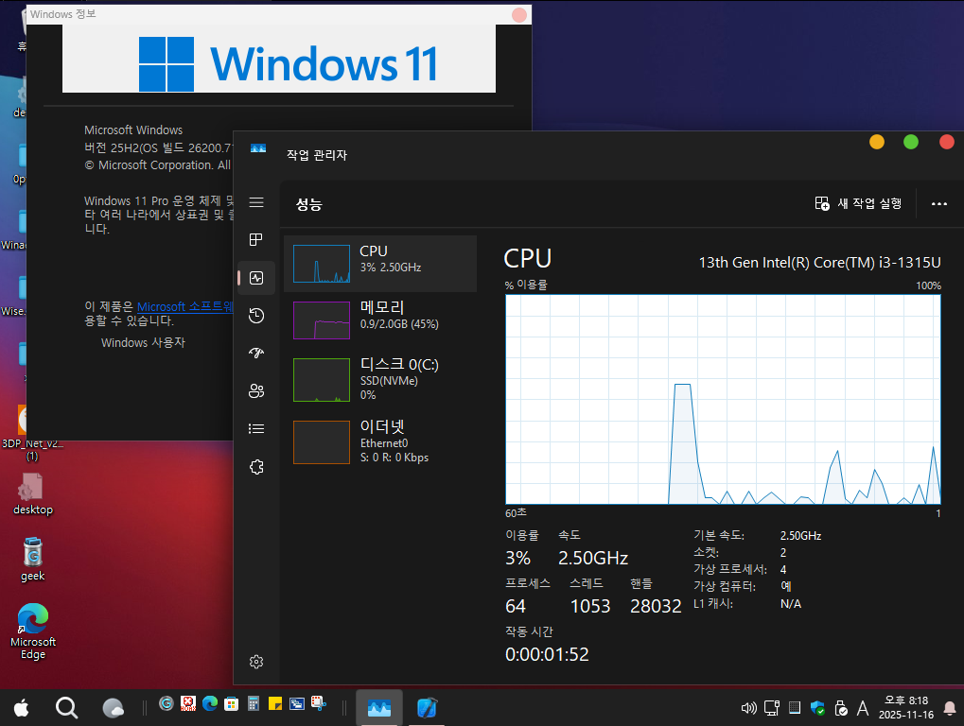Screen dimensions: 964x726
Task: Click the orange minimize button of Task Manager
Action: [x=877, y=142]
